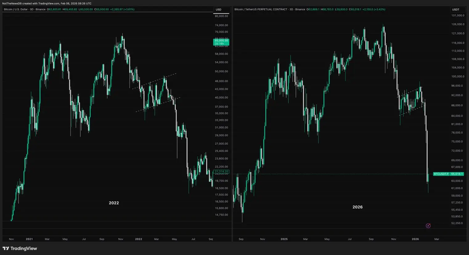Viewport: 469px width, 255px height.
Task: Click the 126,000.0 price axis label
Action: pos(458,24)
